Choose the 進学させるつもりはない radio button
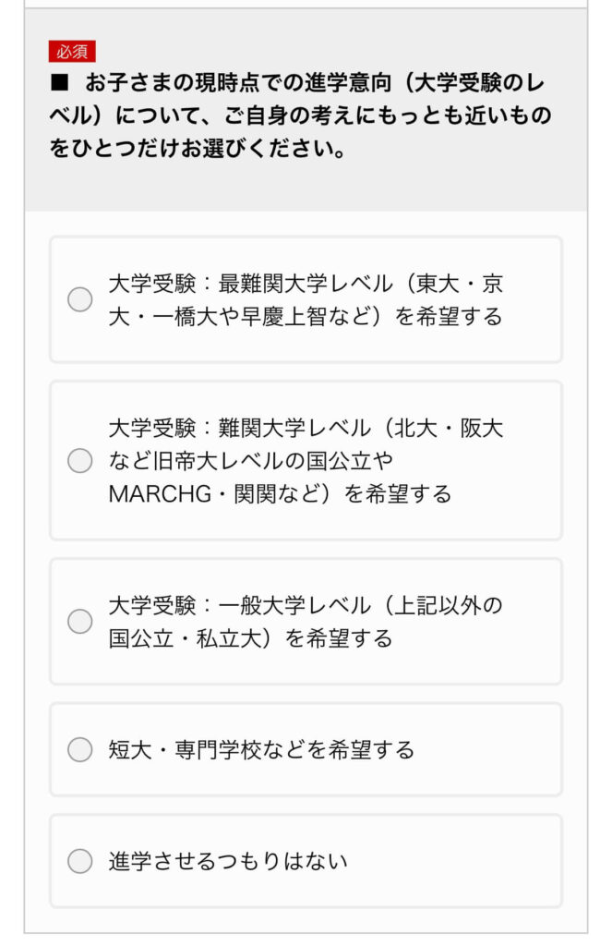The width and height of the screenshot is (612, 946). pyautogui.click(x=80, y=862)
